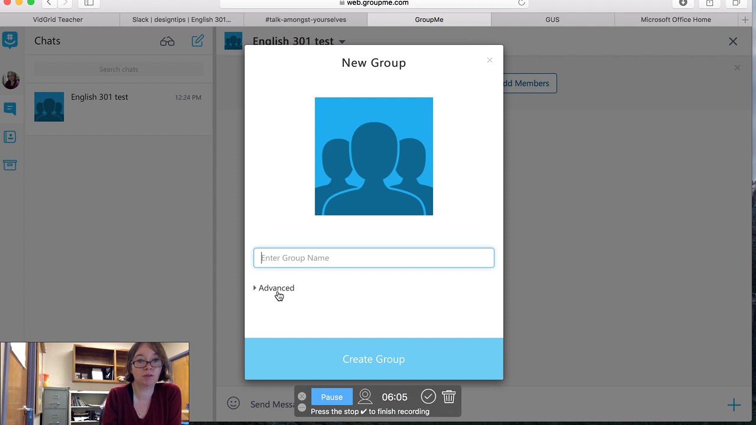Switch to the VidGrid Teacher tab
Image resolution: width=756 pixels, height=425 pixels.
click(58, 19)
